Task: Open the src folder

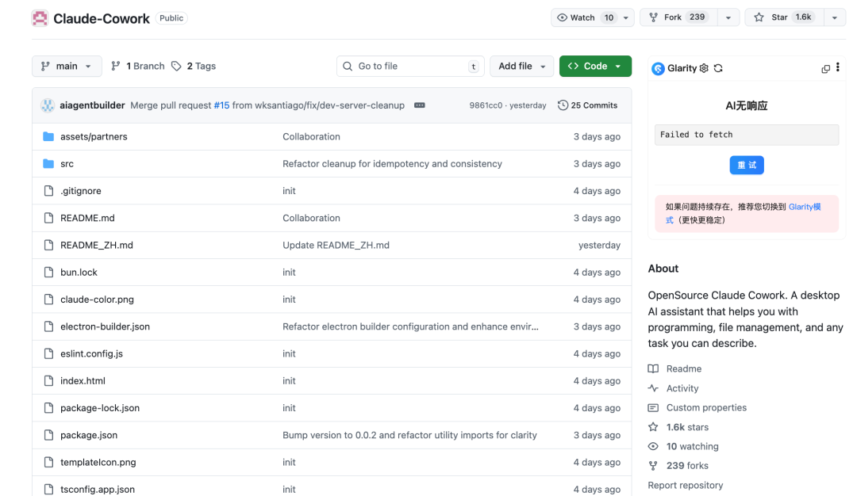Action: [x=67, y=164]
